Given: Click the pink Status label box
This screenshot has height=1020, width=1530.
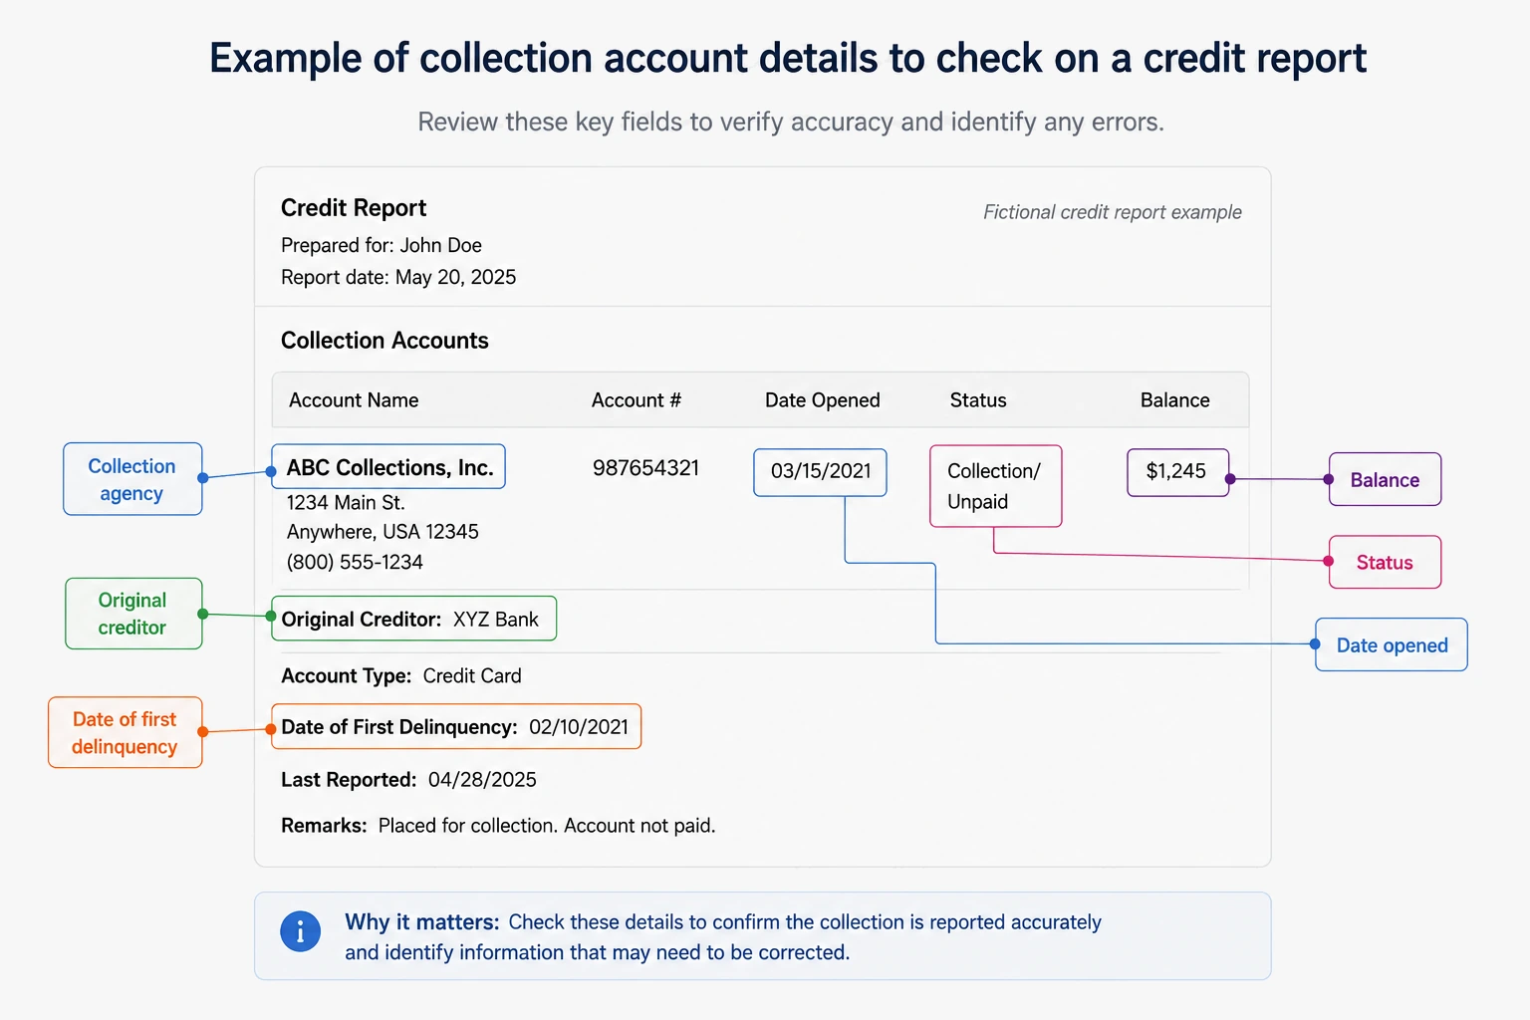Looking at the screenshot, I should click(x=1385, y=562).
